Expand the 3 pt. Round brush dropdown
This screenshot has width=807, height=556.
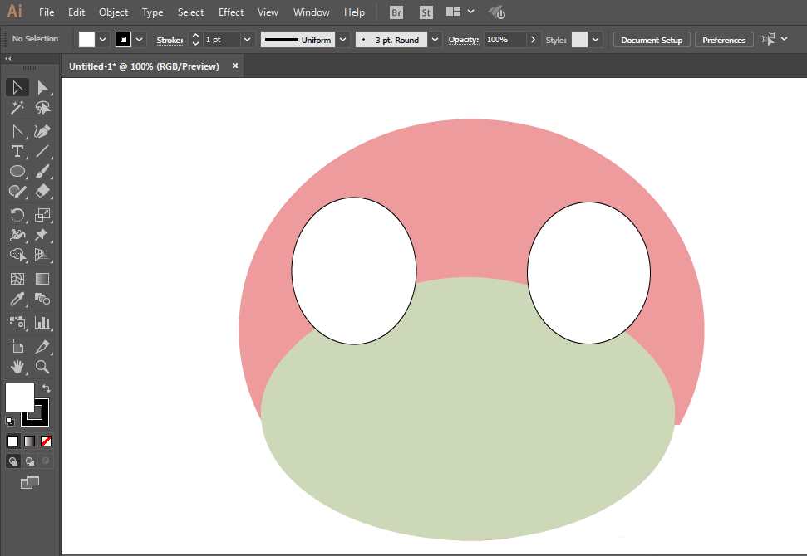(435, 40)
